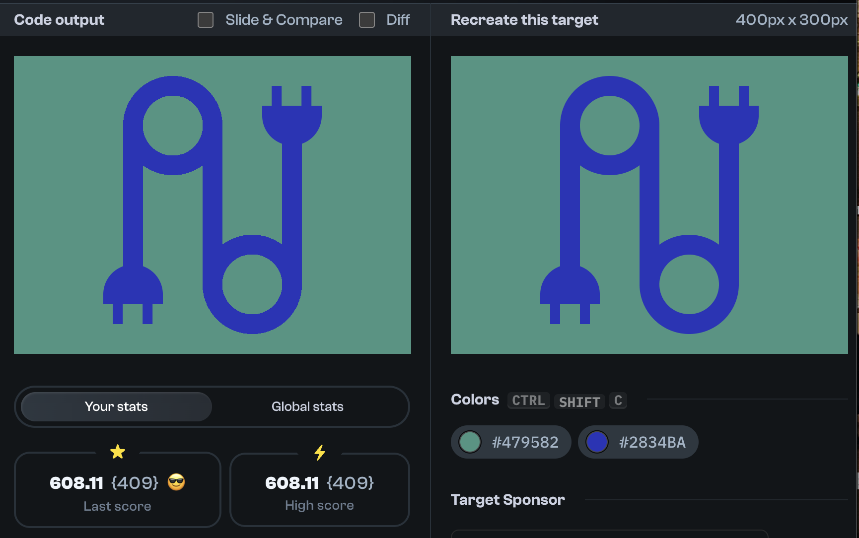Image resolution: width=859 pixels, height=538 pixels.
Task: Click the star icon above Last score
Action: click(x=118, y=452)
